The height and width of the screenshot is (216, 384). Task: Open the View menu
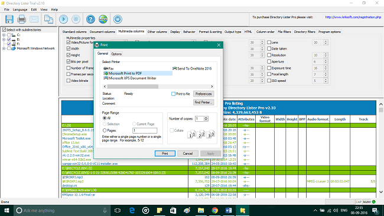click(44, 9)
